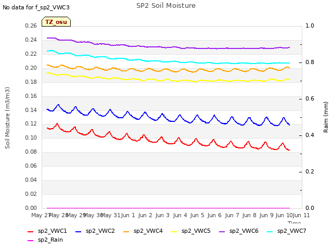Click the red sp2_VWC1 legend swatch
The height and width of the screenshot is (250, 333).
[x=31, y=231]
